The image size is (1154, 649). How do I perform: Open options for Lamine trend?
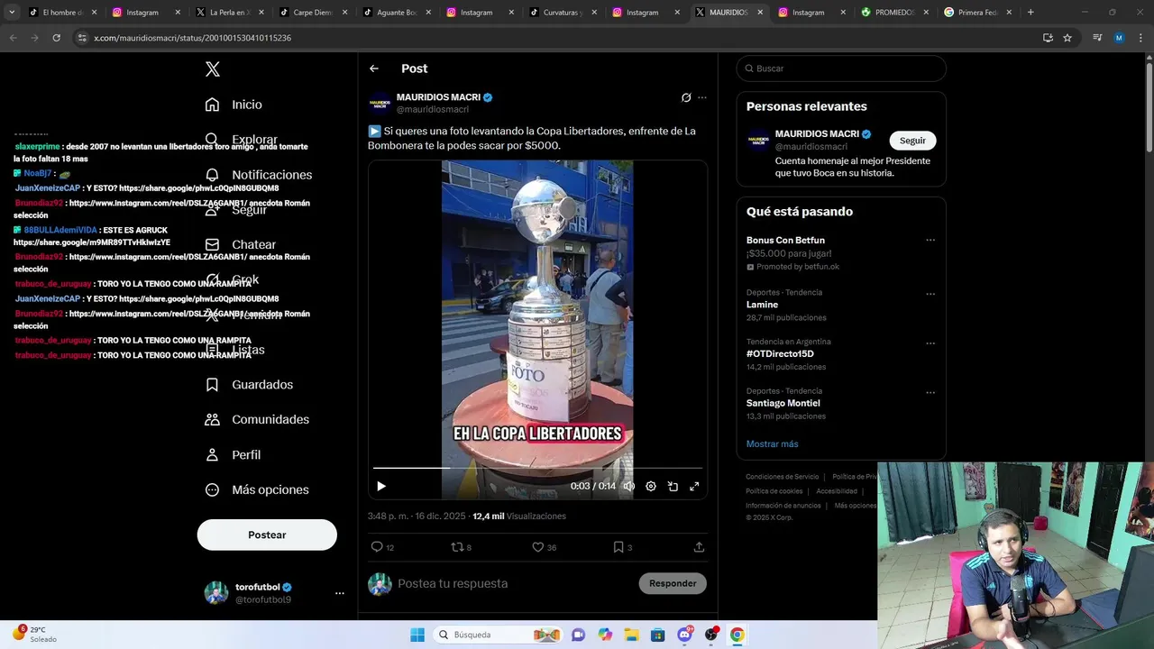[x=930, y=294]
